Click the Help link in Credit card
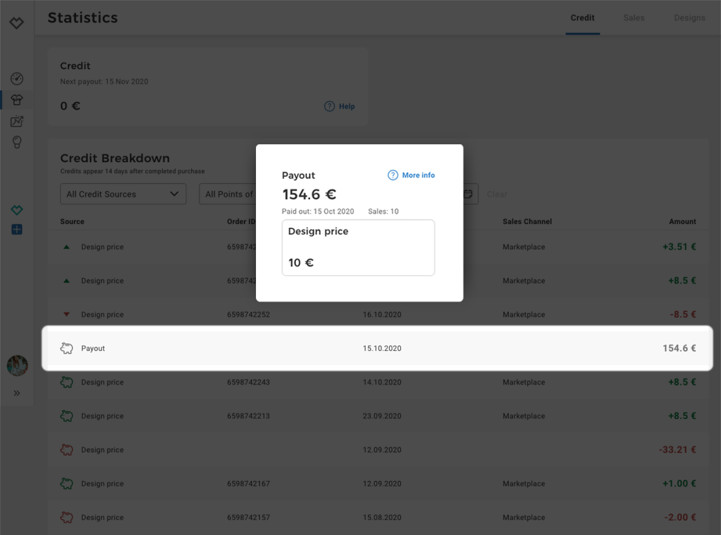Screen dimensions: 721x535 pyautogui.click(x=340, y=106)
